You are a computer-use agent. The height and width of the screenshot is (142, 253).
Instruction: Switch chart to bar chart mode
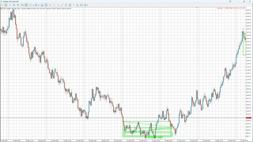pos(2,5)
